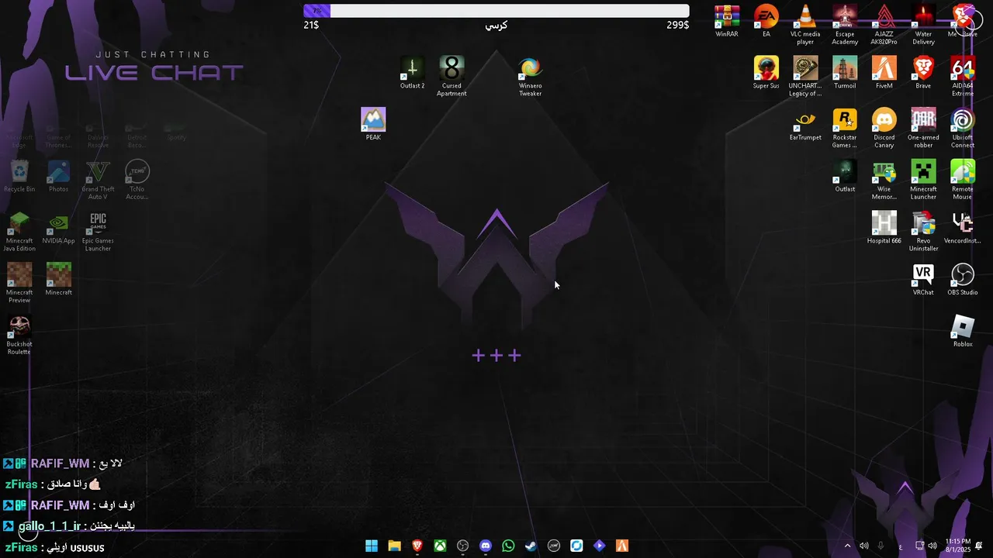Launch Discord Canary from the desktop
The height and width of the screenshot is (558, 993).
tap(884, 128)
